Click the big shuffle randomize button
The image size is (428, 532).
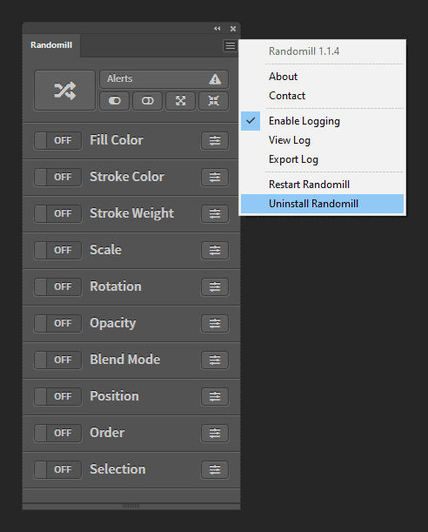point(64,91)
